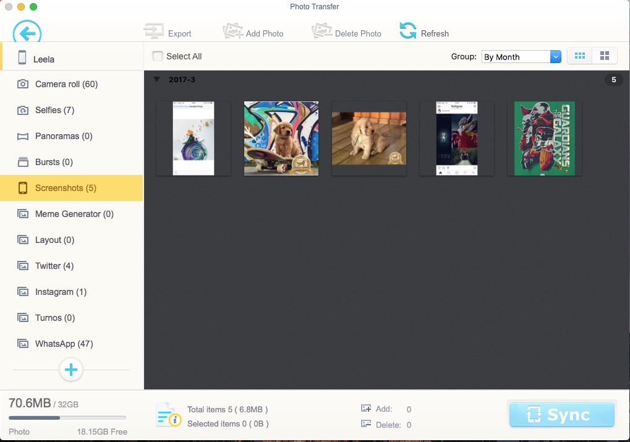Open the Selfies album
Screen dimensions: 630x442
pyautogui.click(x=54, y=110)
